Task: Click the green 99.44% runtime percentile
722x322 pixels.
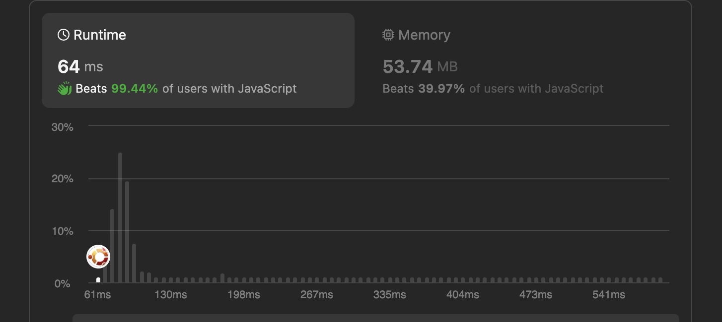Action: pyautogui.click(x=135, y=89)
